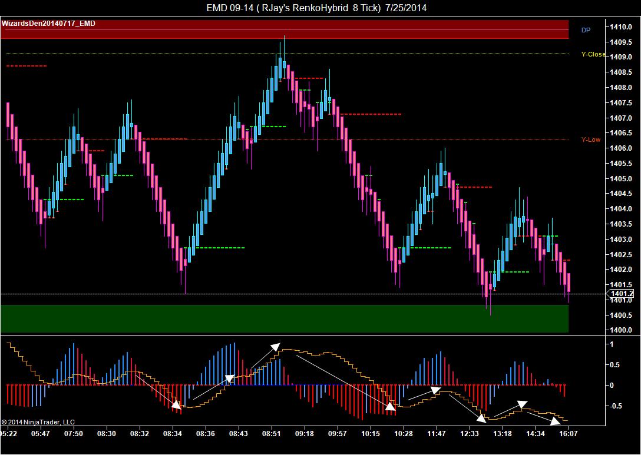641x455 pixels.
Task: Click price axis label 1401.5
Action: coord(620,285)
